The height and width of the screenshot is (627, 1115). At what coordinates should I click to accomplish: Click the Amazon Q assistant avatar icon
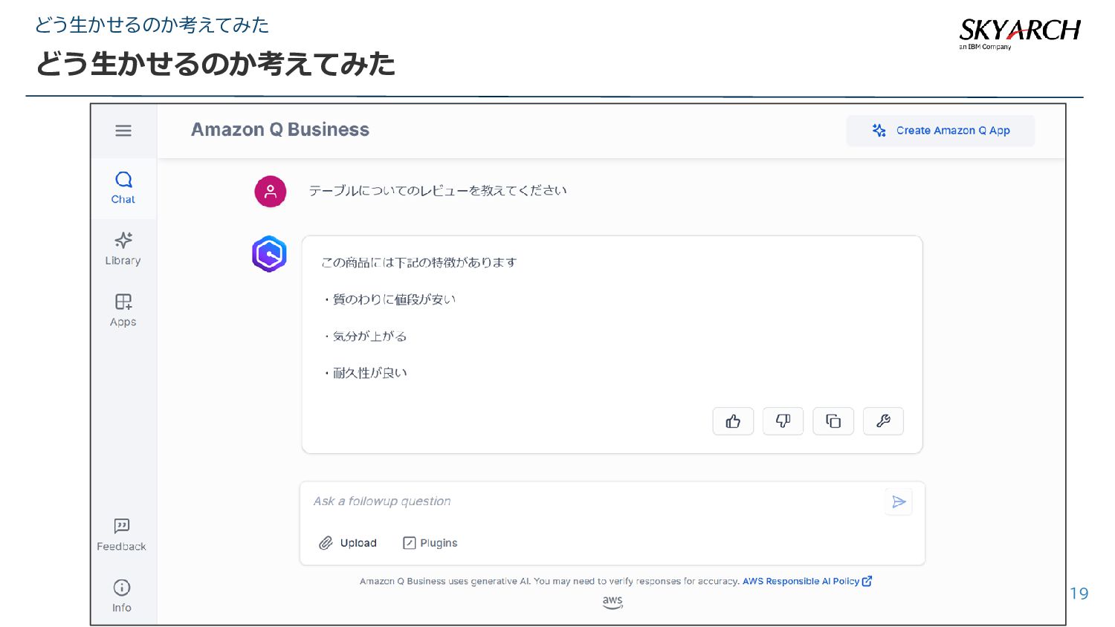point(269,254)
